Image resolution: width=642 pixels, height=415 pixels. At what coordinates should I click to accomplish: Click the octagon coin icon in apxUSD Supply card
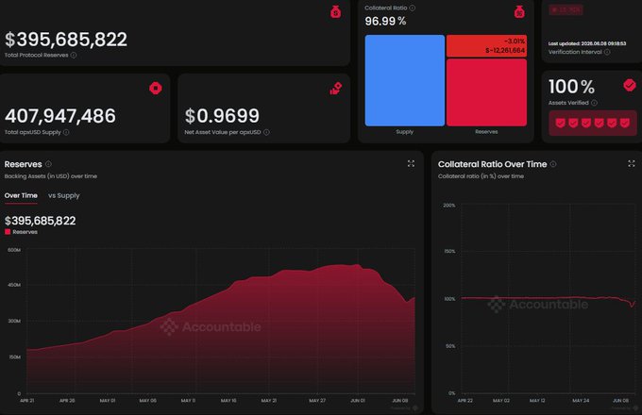coord(156,88)
